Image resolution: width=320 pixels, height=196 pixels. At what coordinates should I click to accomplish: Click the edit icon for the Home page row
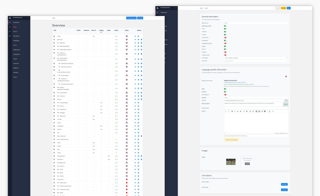point(138,36)
